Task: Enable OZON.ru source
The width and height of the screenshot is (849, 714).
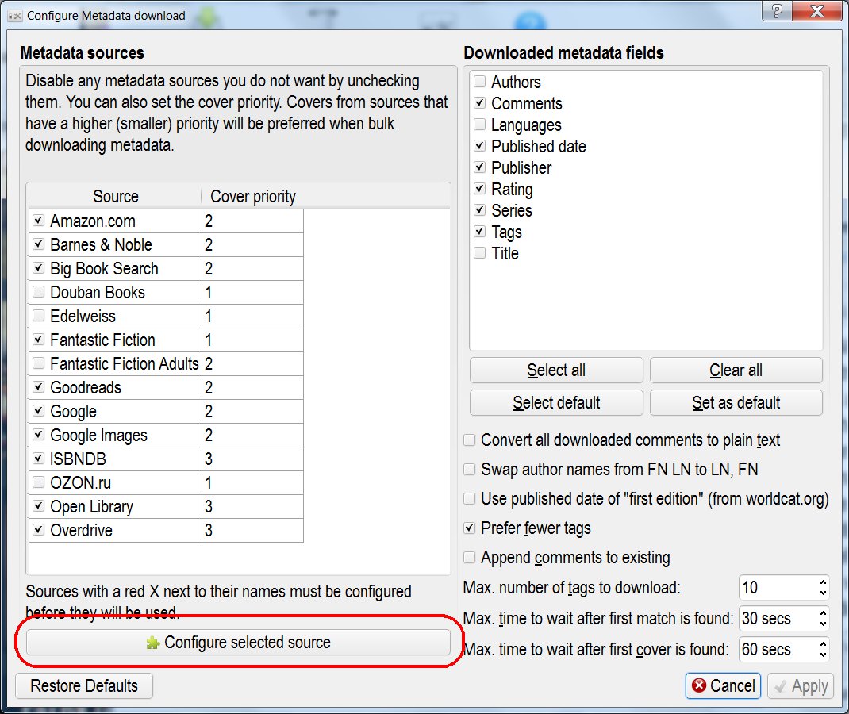Action: click(38, 482)
